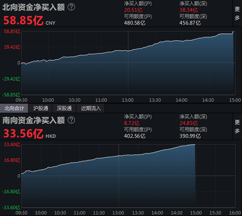
Task: Click the 58.85亿 CNY northbound total value
Action: click(29, 21)
